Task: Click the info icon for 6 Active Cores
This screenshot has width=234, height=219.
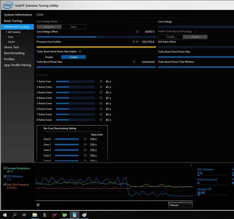Action: pos(101,109)
